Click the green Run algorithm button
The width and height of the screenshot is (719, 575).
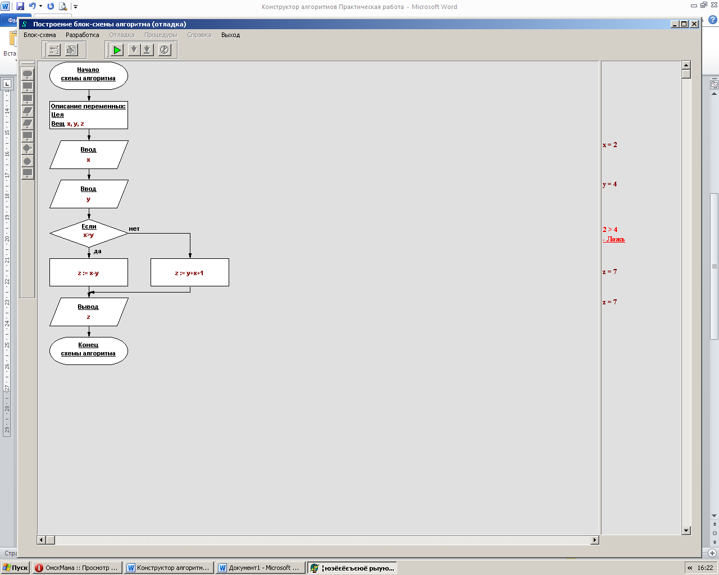[x=117, y=50]
